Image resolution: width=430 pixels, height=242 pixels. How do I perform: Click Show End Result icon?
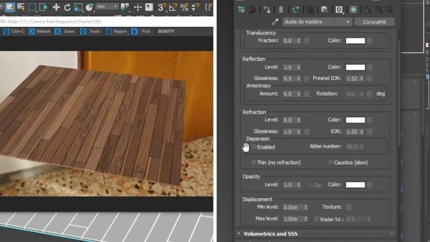tap(368, 9)
